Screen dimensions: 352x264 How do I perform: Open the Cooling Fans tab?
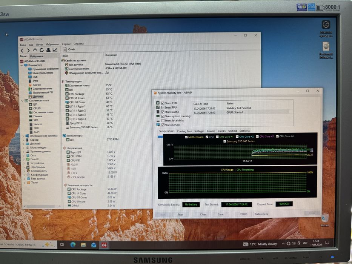pyautogui.click(x=184, y=131)
